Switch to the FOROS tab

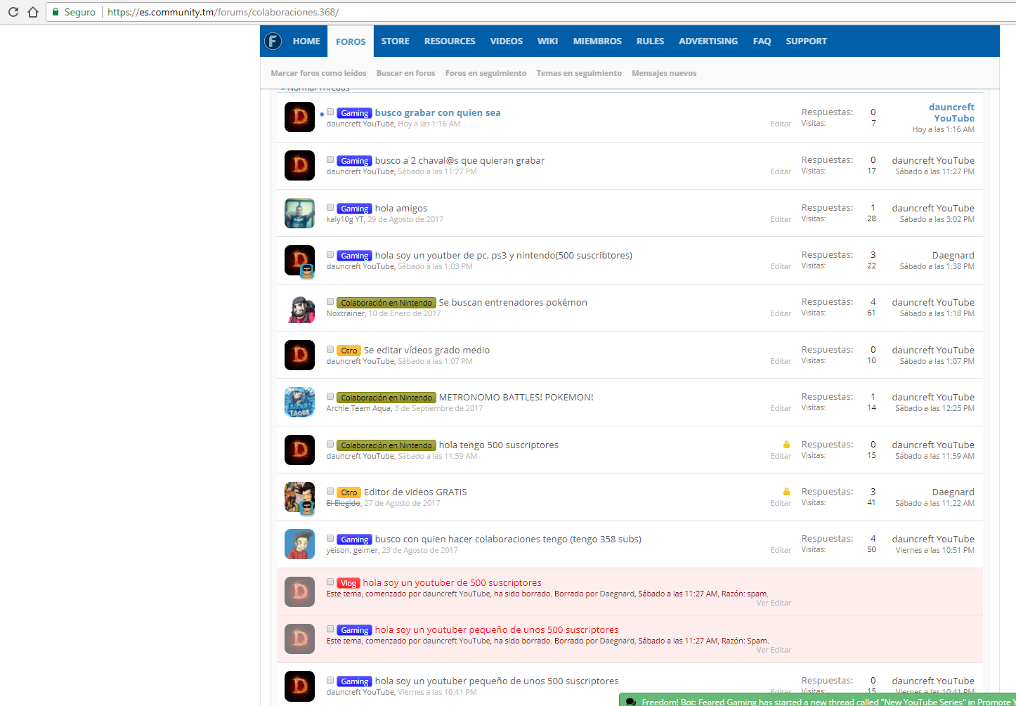pos(351,41)
